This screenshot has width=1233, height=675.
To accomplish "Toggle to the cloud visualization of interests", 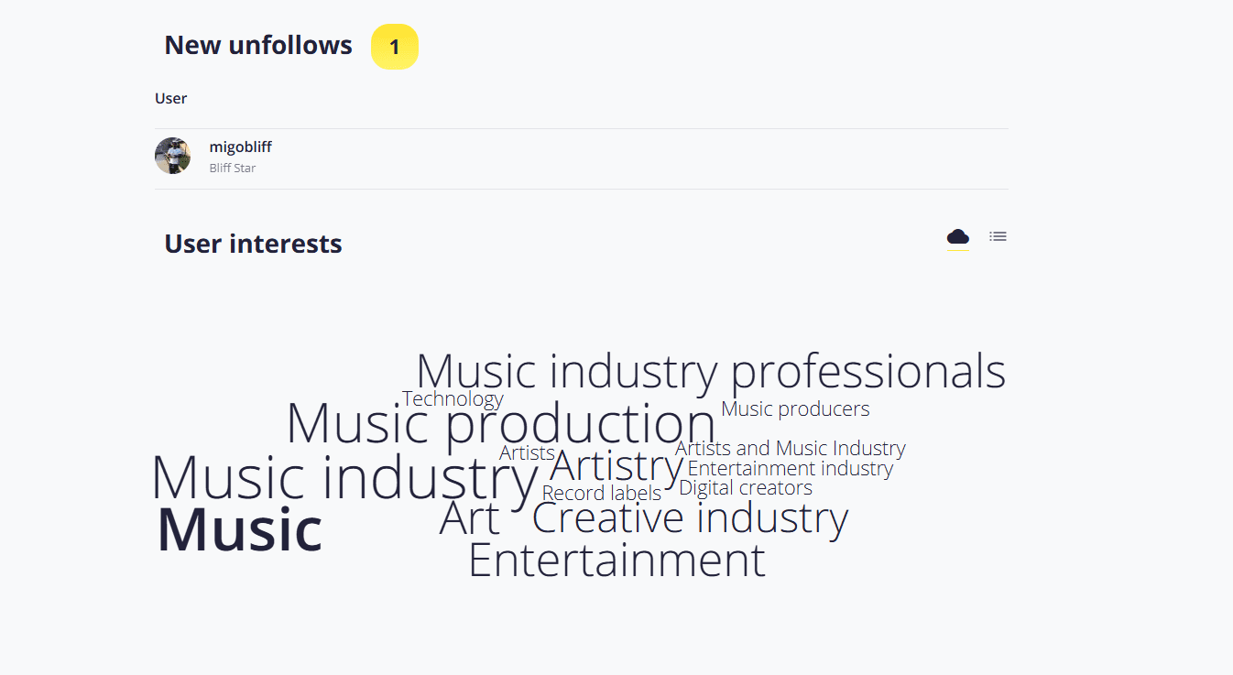I will pyautogui.click(x=957, y=236).
